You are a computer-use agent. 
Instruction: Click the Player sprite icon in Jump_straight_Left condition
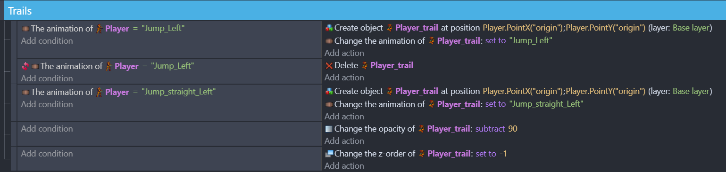pos(99,92)
